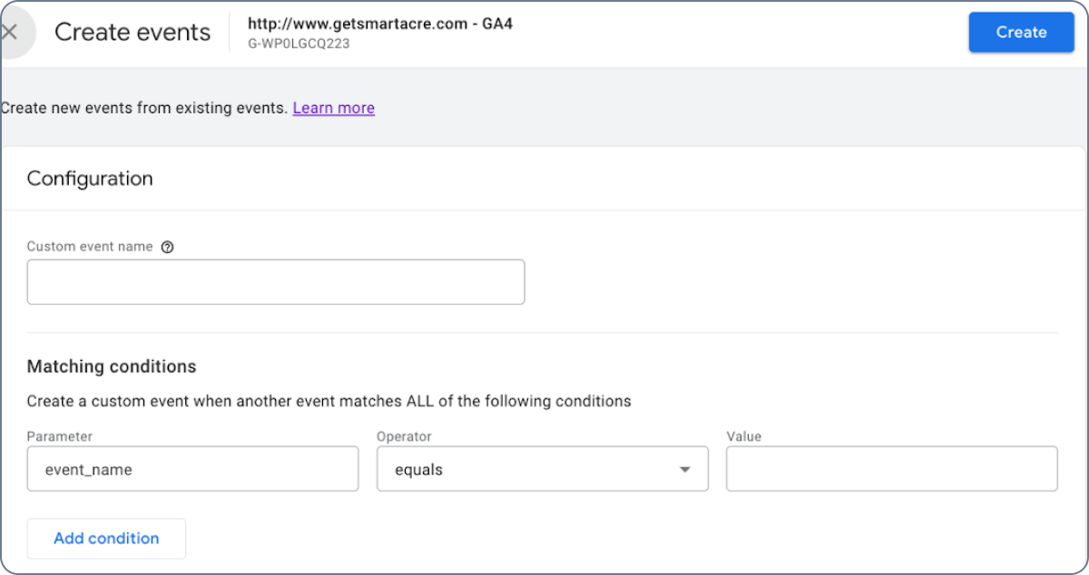Click the Matching conditions heading
The width and height of the screenshot is (1089, 575).
pos(112,366)
